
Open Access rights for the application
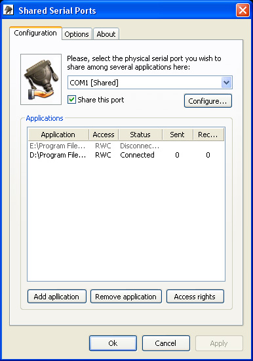(195, 297)
